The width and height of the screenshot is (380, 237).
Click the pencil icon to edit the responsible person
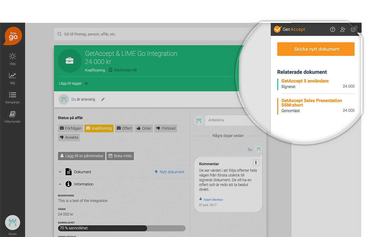tap(103, 100)
